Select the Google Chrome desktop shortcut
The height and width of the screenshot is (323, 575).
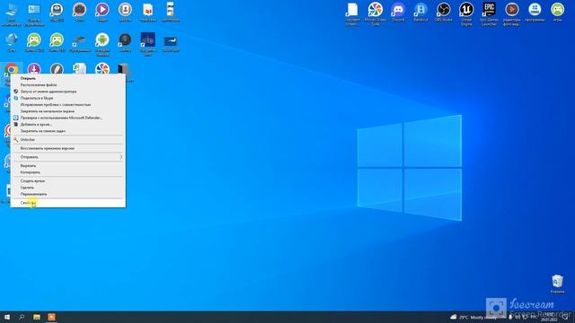(12, 70)
